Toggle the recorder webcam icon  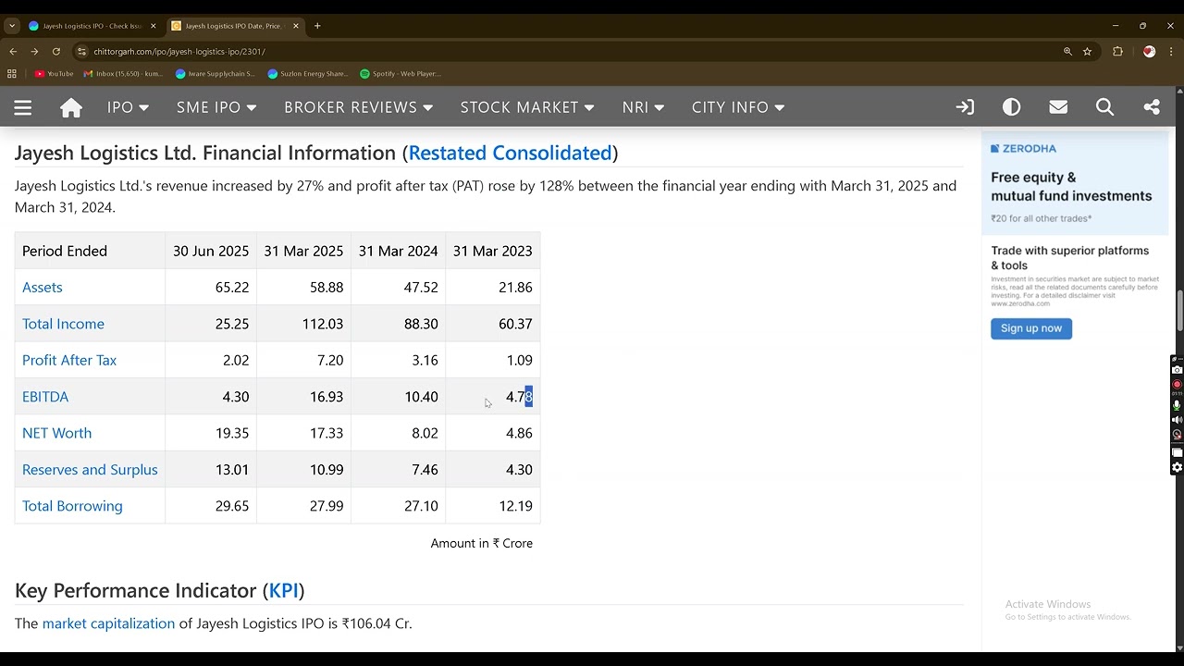tap(1177, 435)
